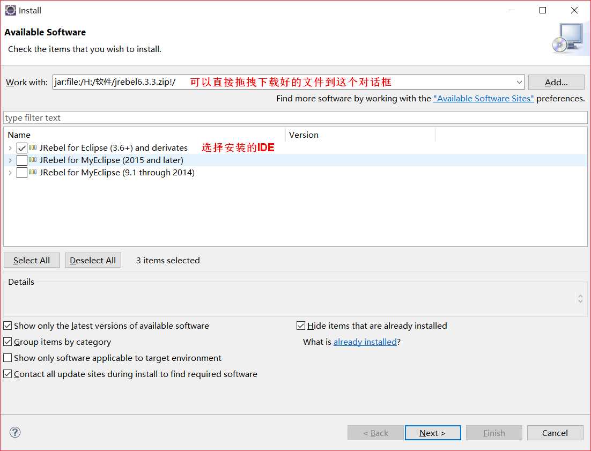Click the Deselect All button
The image size is (591, 451).
point(93,260)
